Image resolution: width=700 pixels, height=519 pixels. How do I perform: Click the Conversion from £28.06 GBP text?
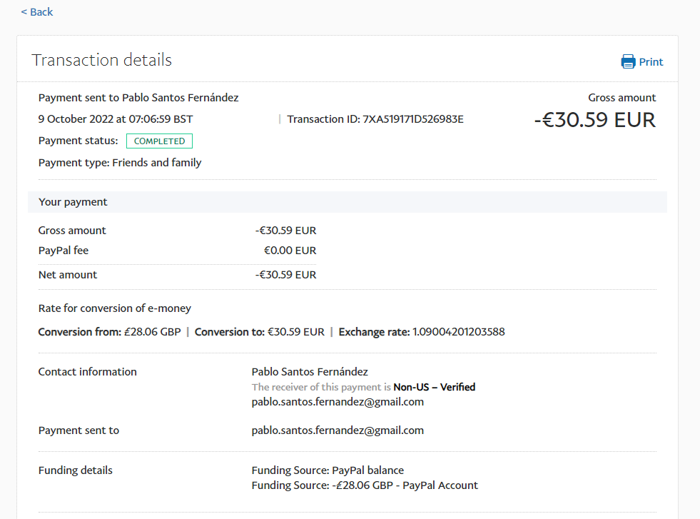(x=108, y=332)
